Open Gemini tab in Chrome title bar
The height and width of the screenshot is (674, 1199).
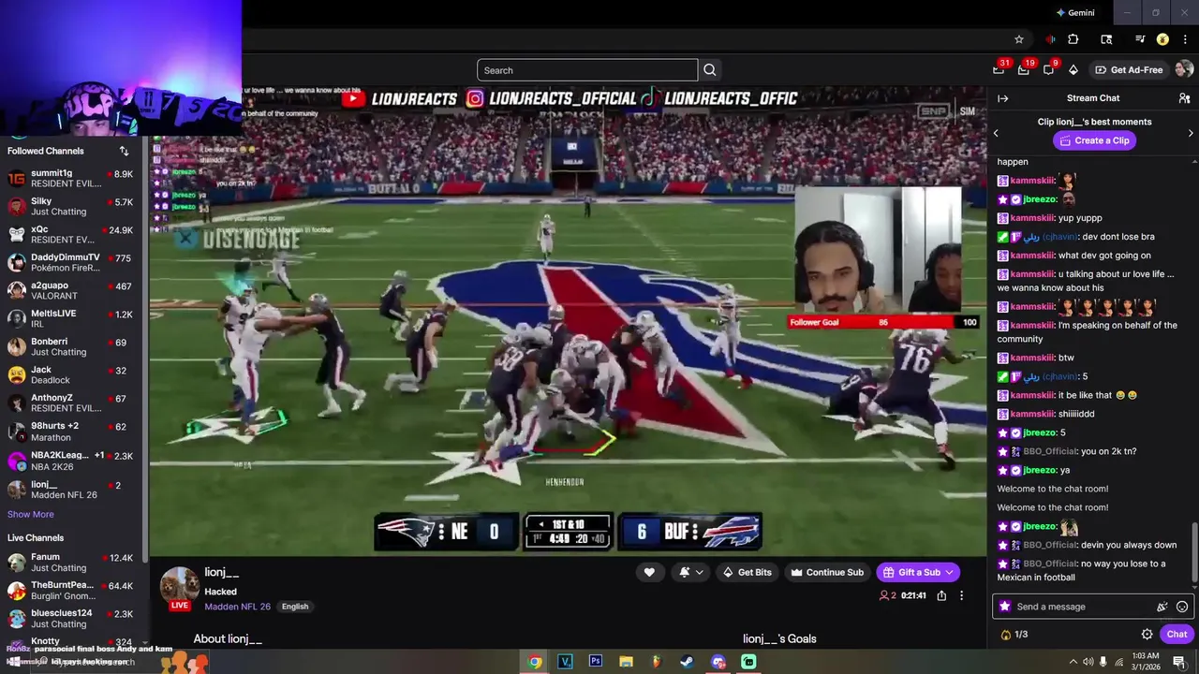click(1075, 13)
